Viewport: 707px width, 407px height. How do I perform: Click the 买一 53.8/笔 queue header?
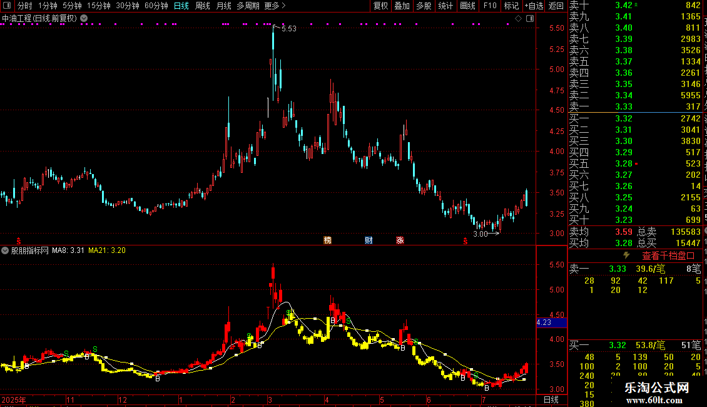pyautogui.click(x=635, y=345)
